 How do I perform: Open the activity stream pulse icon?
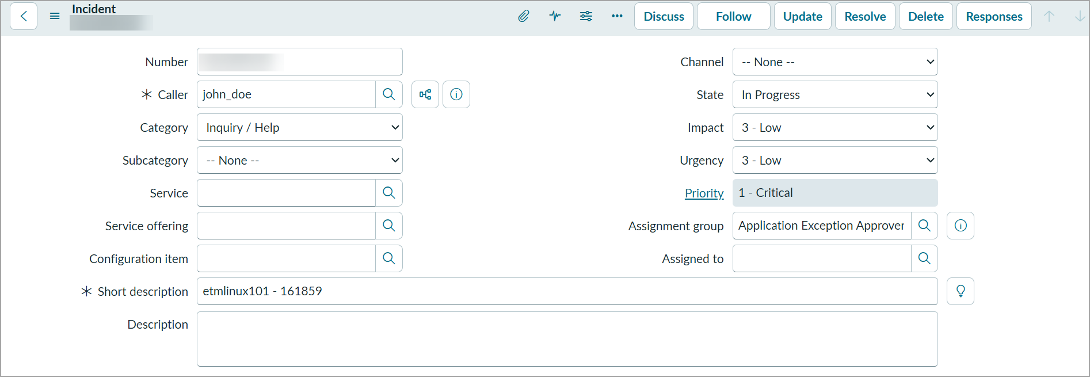pyautogui.click(x=555, y=16)
